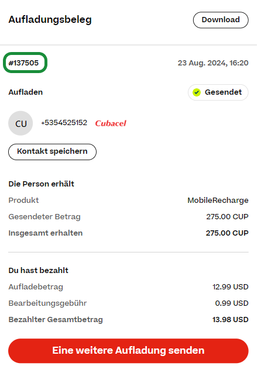Screen dimensions: 261x373
Task: Click the Bearbeitungsgebühr 0.99 USD fee
Action: pyautogui.click(x=232, y=303)
